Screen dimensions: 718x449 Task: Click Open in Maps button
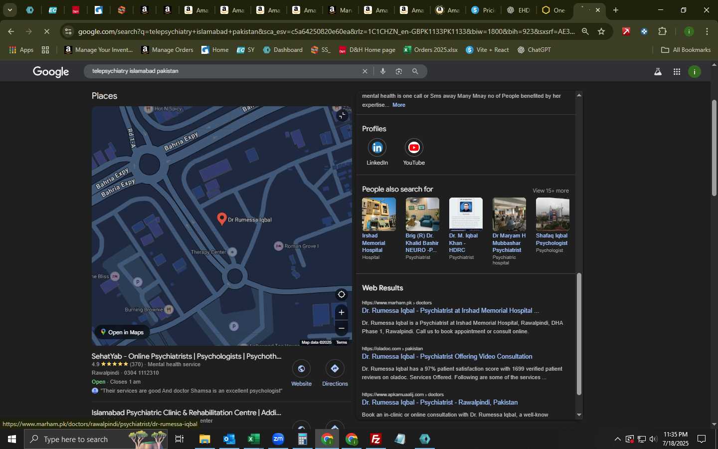[122, 332]
